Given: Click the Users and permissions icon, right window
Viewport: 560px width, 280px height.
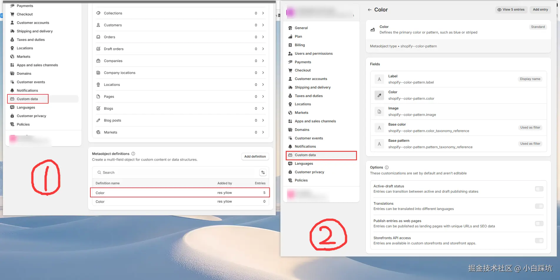Looking at the screenshot, I should point(290,54).
